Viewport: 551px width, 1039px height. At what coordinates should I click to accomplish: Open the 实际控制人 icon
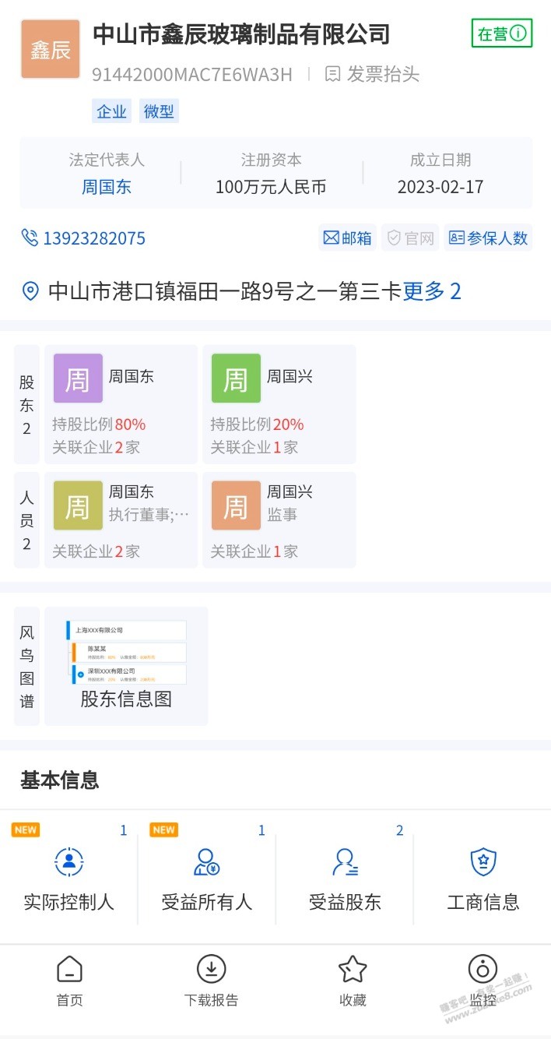click(x=69, y=862)
